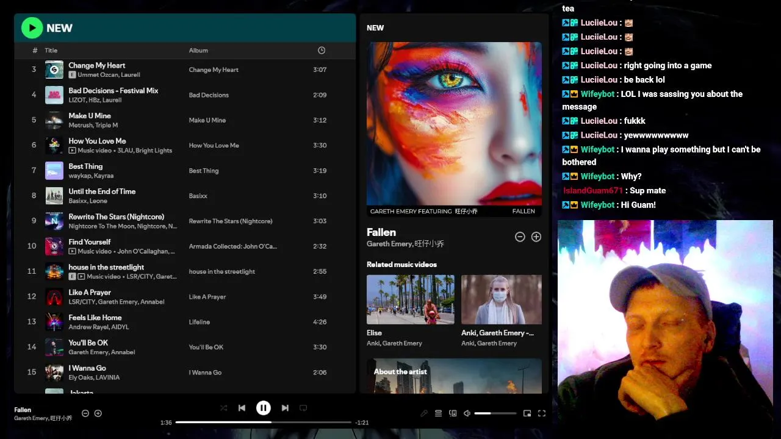Open the Best Thing album link
Image resolution: width=781 pixels, height=439 pixels.
[204, 171]
